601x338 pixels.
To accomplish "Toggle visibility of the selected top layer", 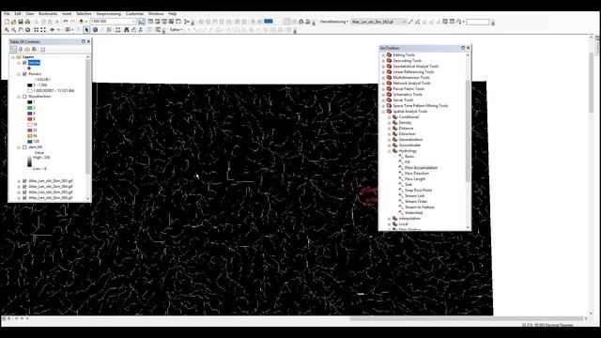I will pyautogui.click(x=24, y=63).
